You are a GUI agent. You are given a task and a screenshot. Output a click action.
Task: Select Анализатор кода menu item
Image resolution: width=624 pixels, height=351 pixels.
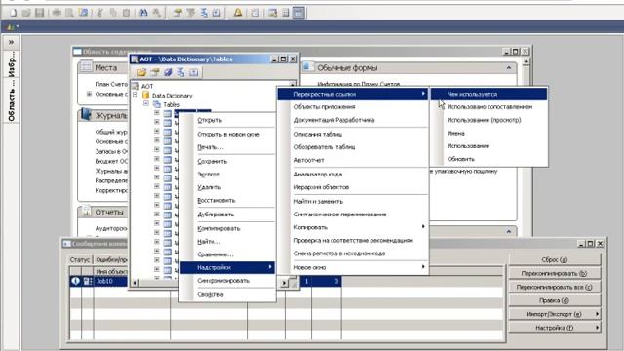353,175
